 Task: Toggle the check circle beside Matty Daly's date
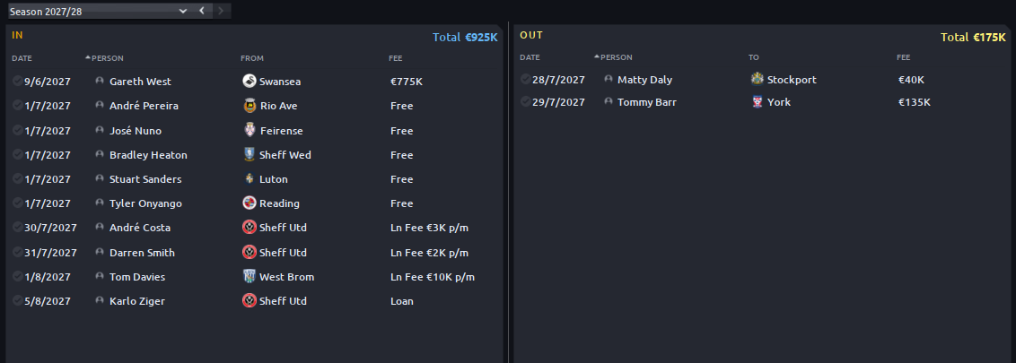[525, 79]
